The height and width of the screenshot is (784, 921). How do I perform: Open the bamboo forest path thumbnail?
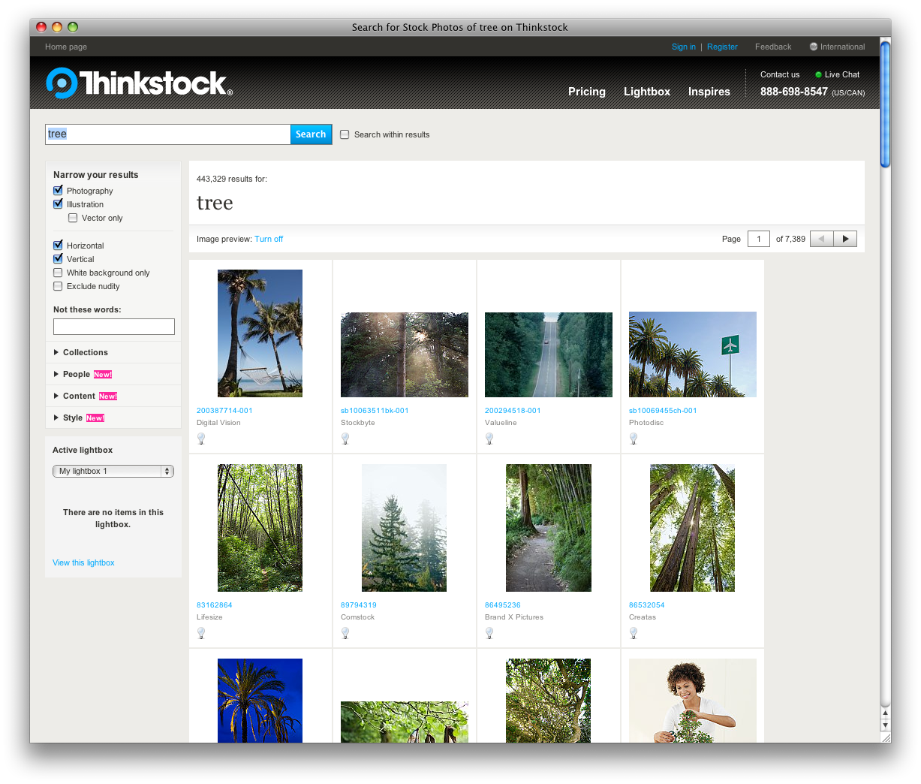(x=549, y=528)
